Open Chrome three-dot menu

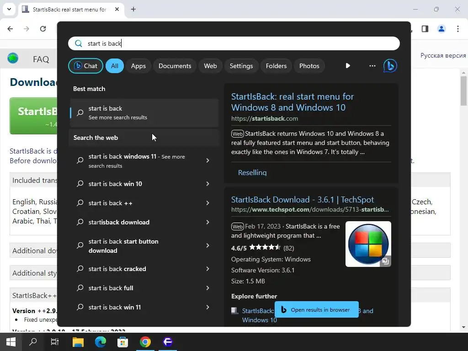(x=458, y=29)
